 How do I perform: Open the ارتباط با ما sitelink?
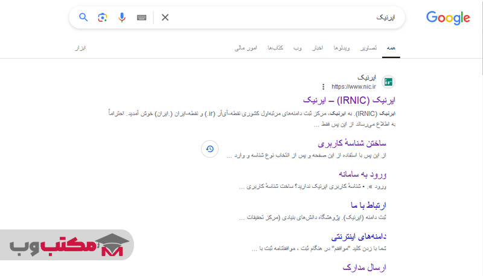point(368,205)
